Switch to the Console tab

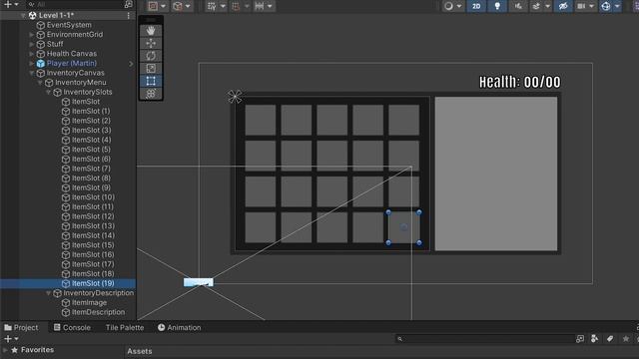coord(72,328)
